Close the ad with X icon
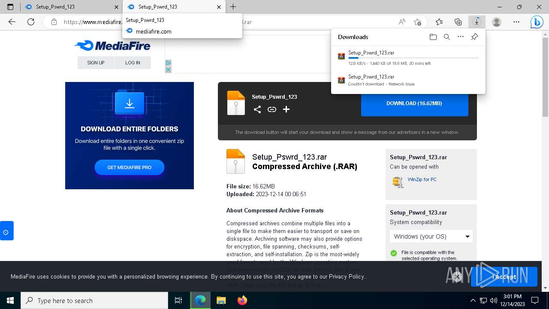 168,70
